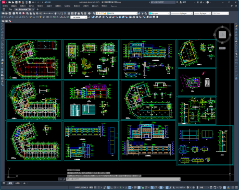Select the Hatch draw tool
The image size is (239, 190).
pos(3,69)
